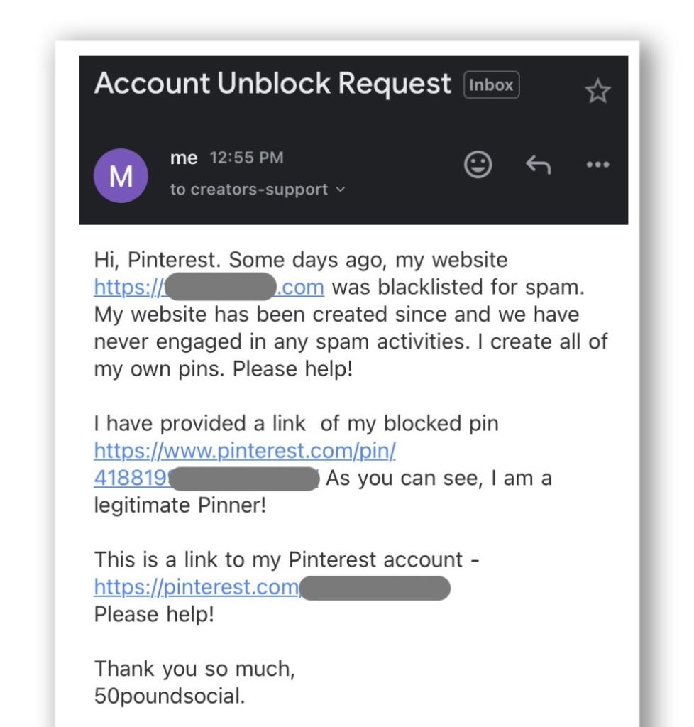Screen dimensions: 694x727
Task: Click the 'Account Unblock Request' subject title
Action: click(x=272, y=84)
